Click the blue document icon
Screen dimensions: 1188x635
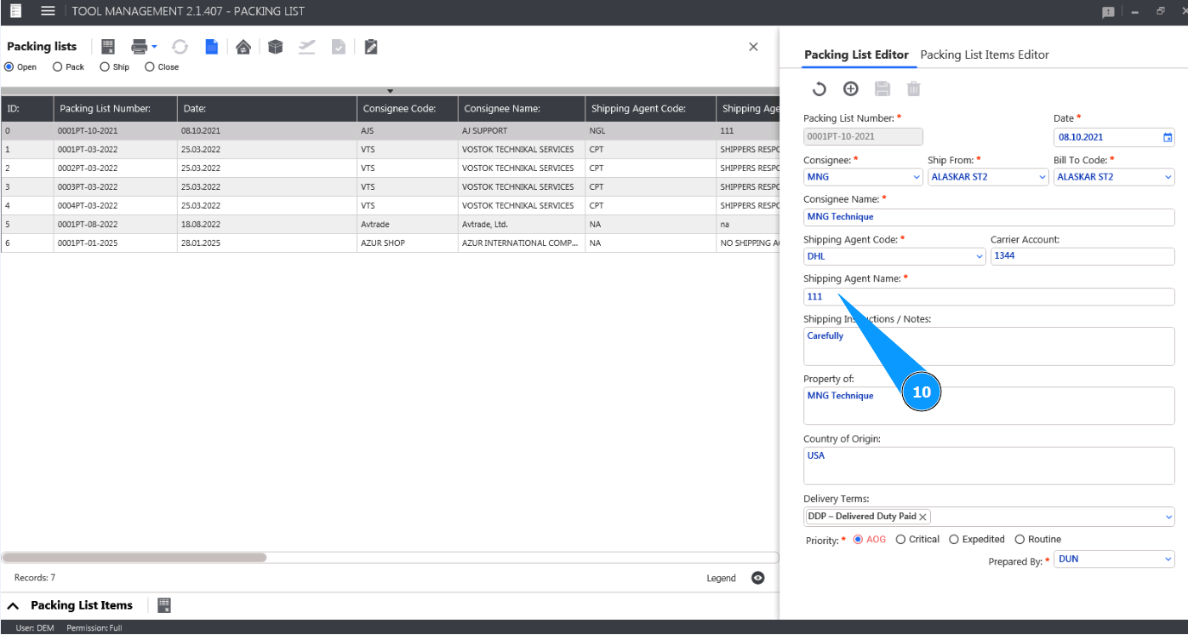211,47
